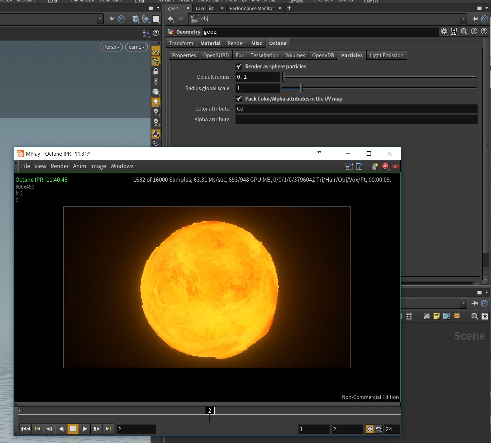Click the add background image icon
Viewport: 491px width, 443px height.
click(x=447, y=316)
